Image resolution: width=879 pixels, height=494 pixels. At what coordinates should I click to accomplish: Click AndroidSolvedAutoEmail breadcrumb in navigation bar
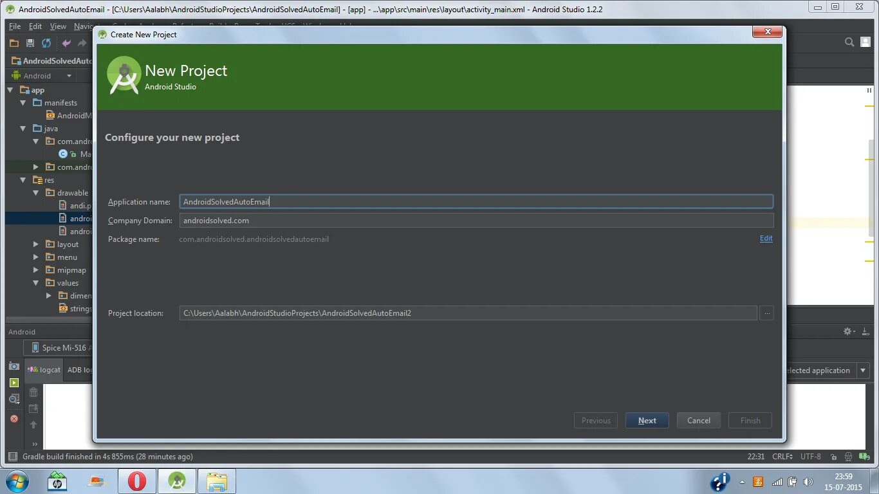53,61
